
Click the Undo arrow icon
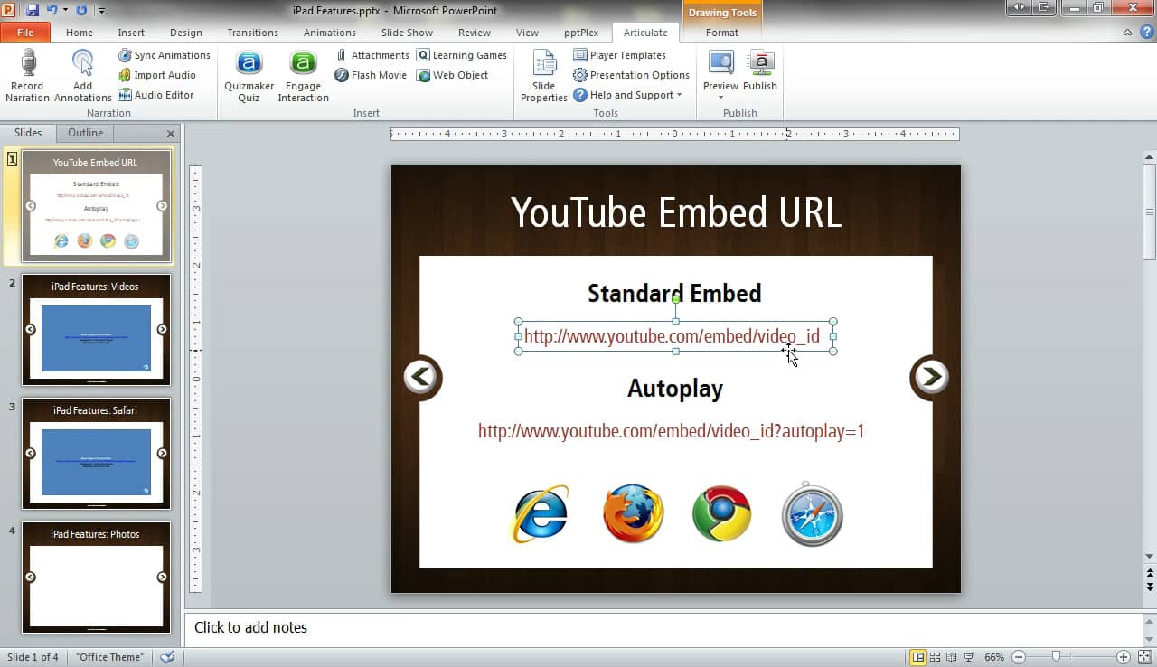(x=52, y=10)
